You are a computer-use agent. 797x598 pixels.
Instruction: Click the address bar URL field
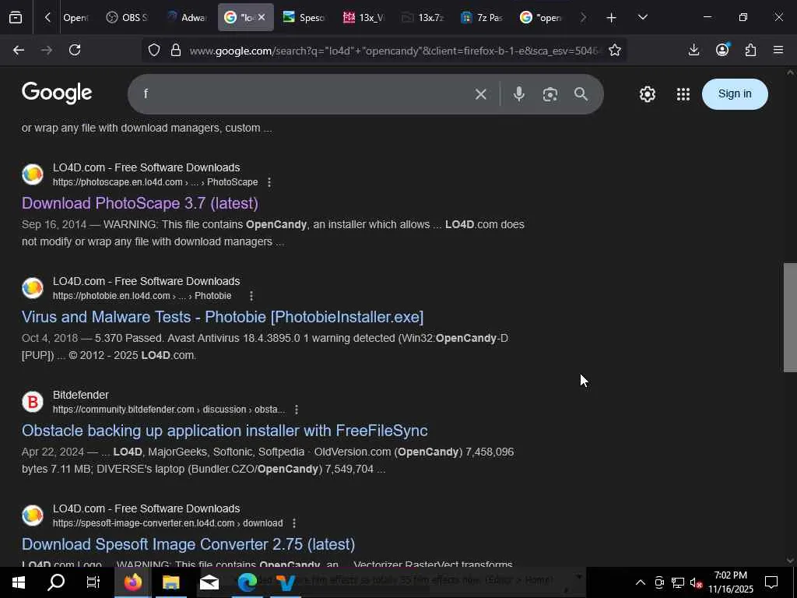pyautogui.click(x=395, y=51)
